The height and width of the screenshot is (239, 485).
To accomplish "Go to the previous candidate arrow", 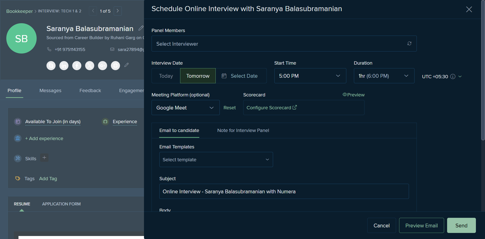I will click(93, 11).
